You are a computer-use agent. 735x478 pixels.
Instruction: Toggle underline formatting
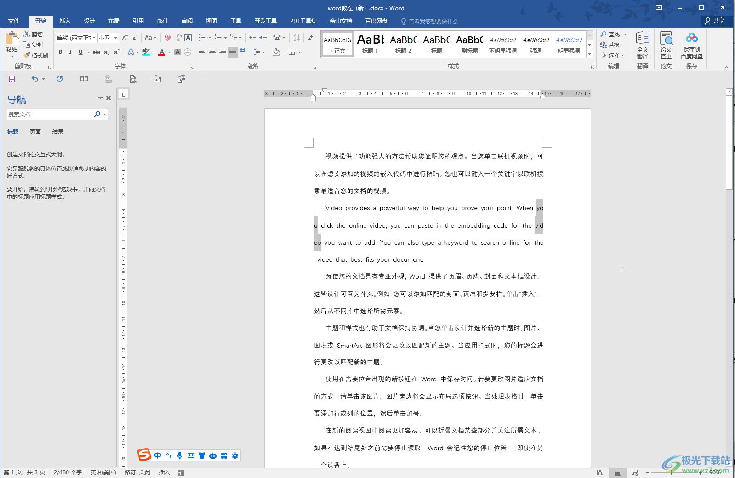coord(80,52)
